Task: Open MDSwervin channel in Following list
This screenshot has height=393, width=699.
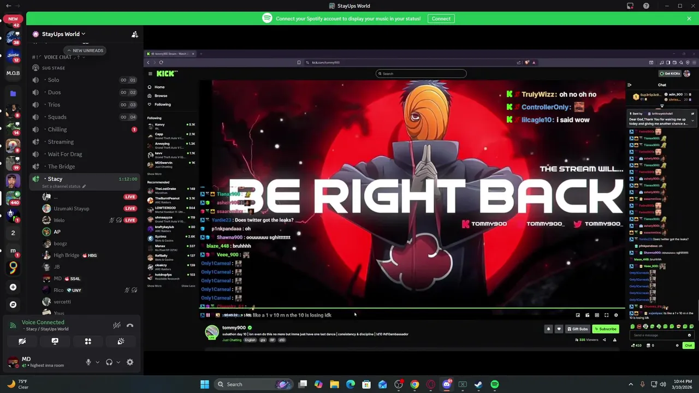Action: [x=171, y=164]
